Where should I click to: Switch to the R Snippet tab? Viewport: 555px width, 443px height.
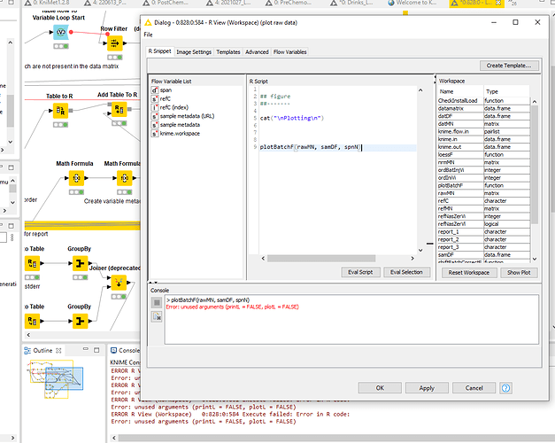pos(159,51)
